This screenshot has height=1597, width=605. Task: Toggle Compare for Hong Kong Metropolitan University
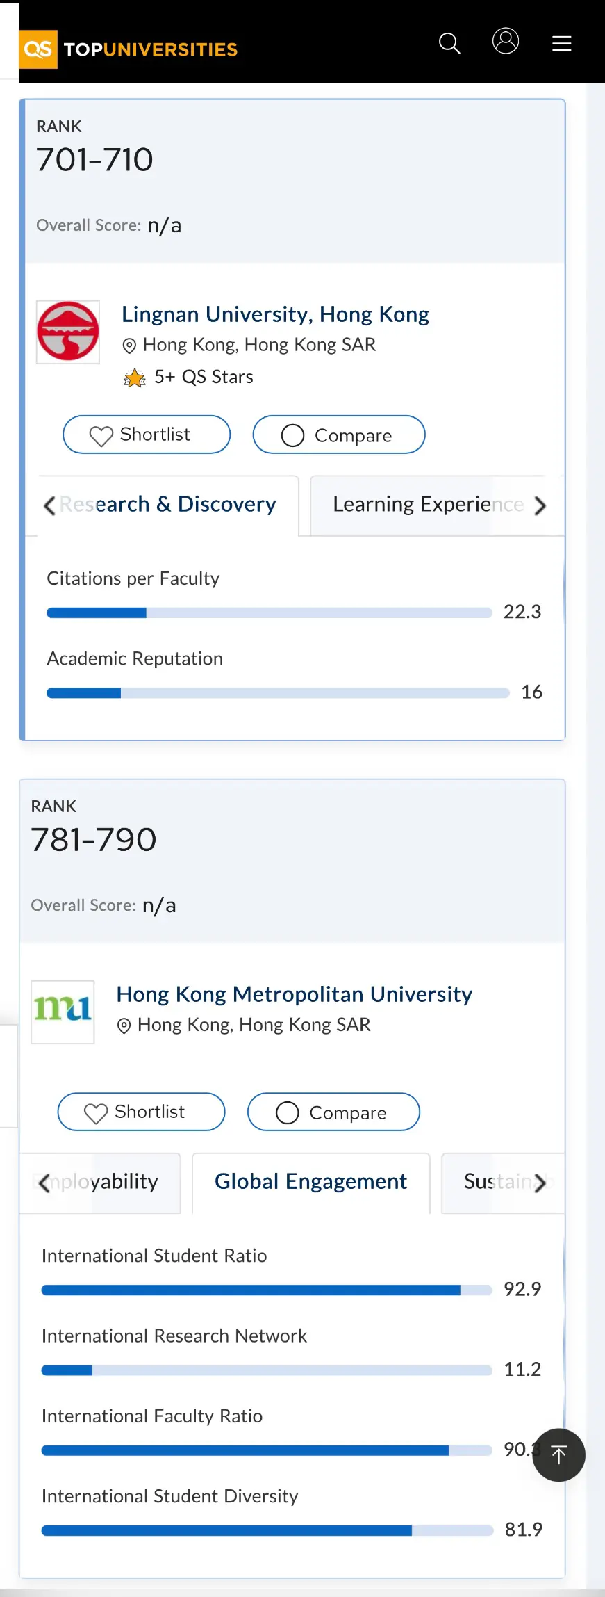coord(333,1112)
